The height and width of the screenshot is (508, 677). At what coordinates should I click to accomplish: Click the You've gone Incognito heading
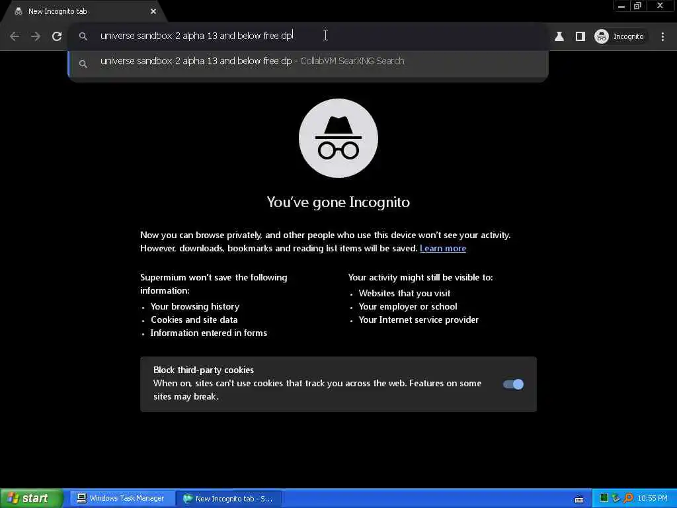coord(338,202)
